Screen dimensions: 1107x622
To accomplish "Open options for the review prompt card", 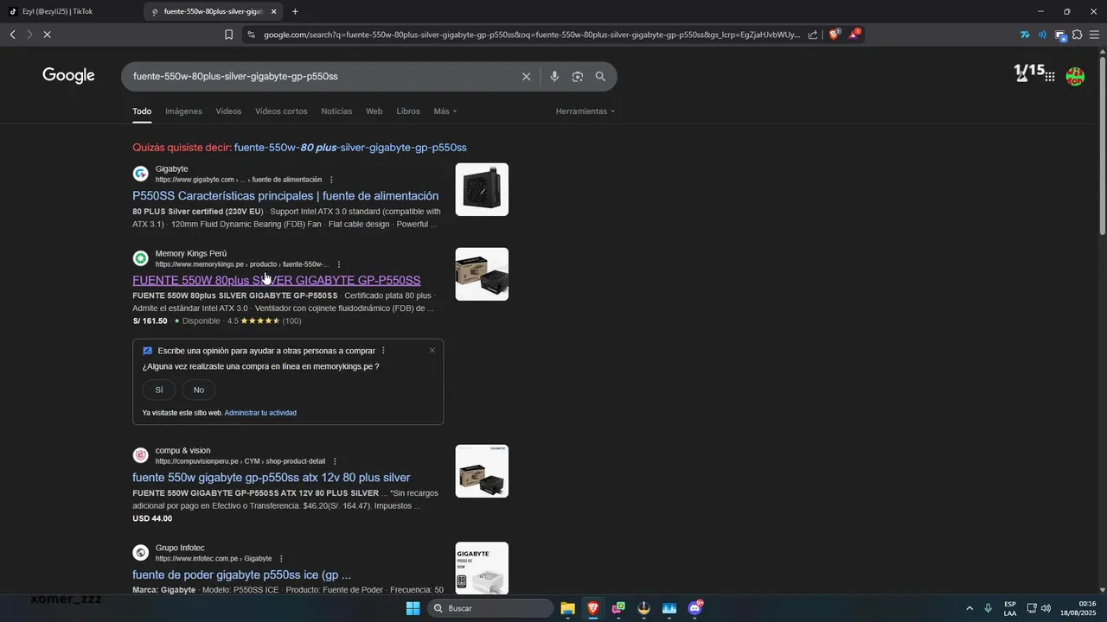I will coord(383,351).
